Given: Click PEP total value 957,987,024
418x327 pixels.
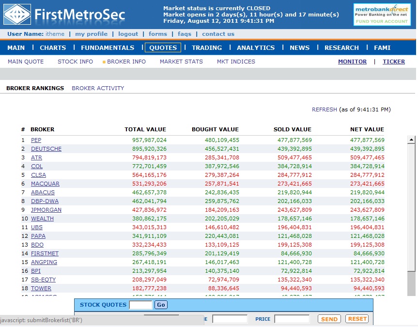Looking at the screenshot, I should (x=149, y=140).
